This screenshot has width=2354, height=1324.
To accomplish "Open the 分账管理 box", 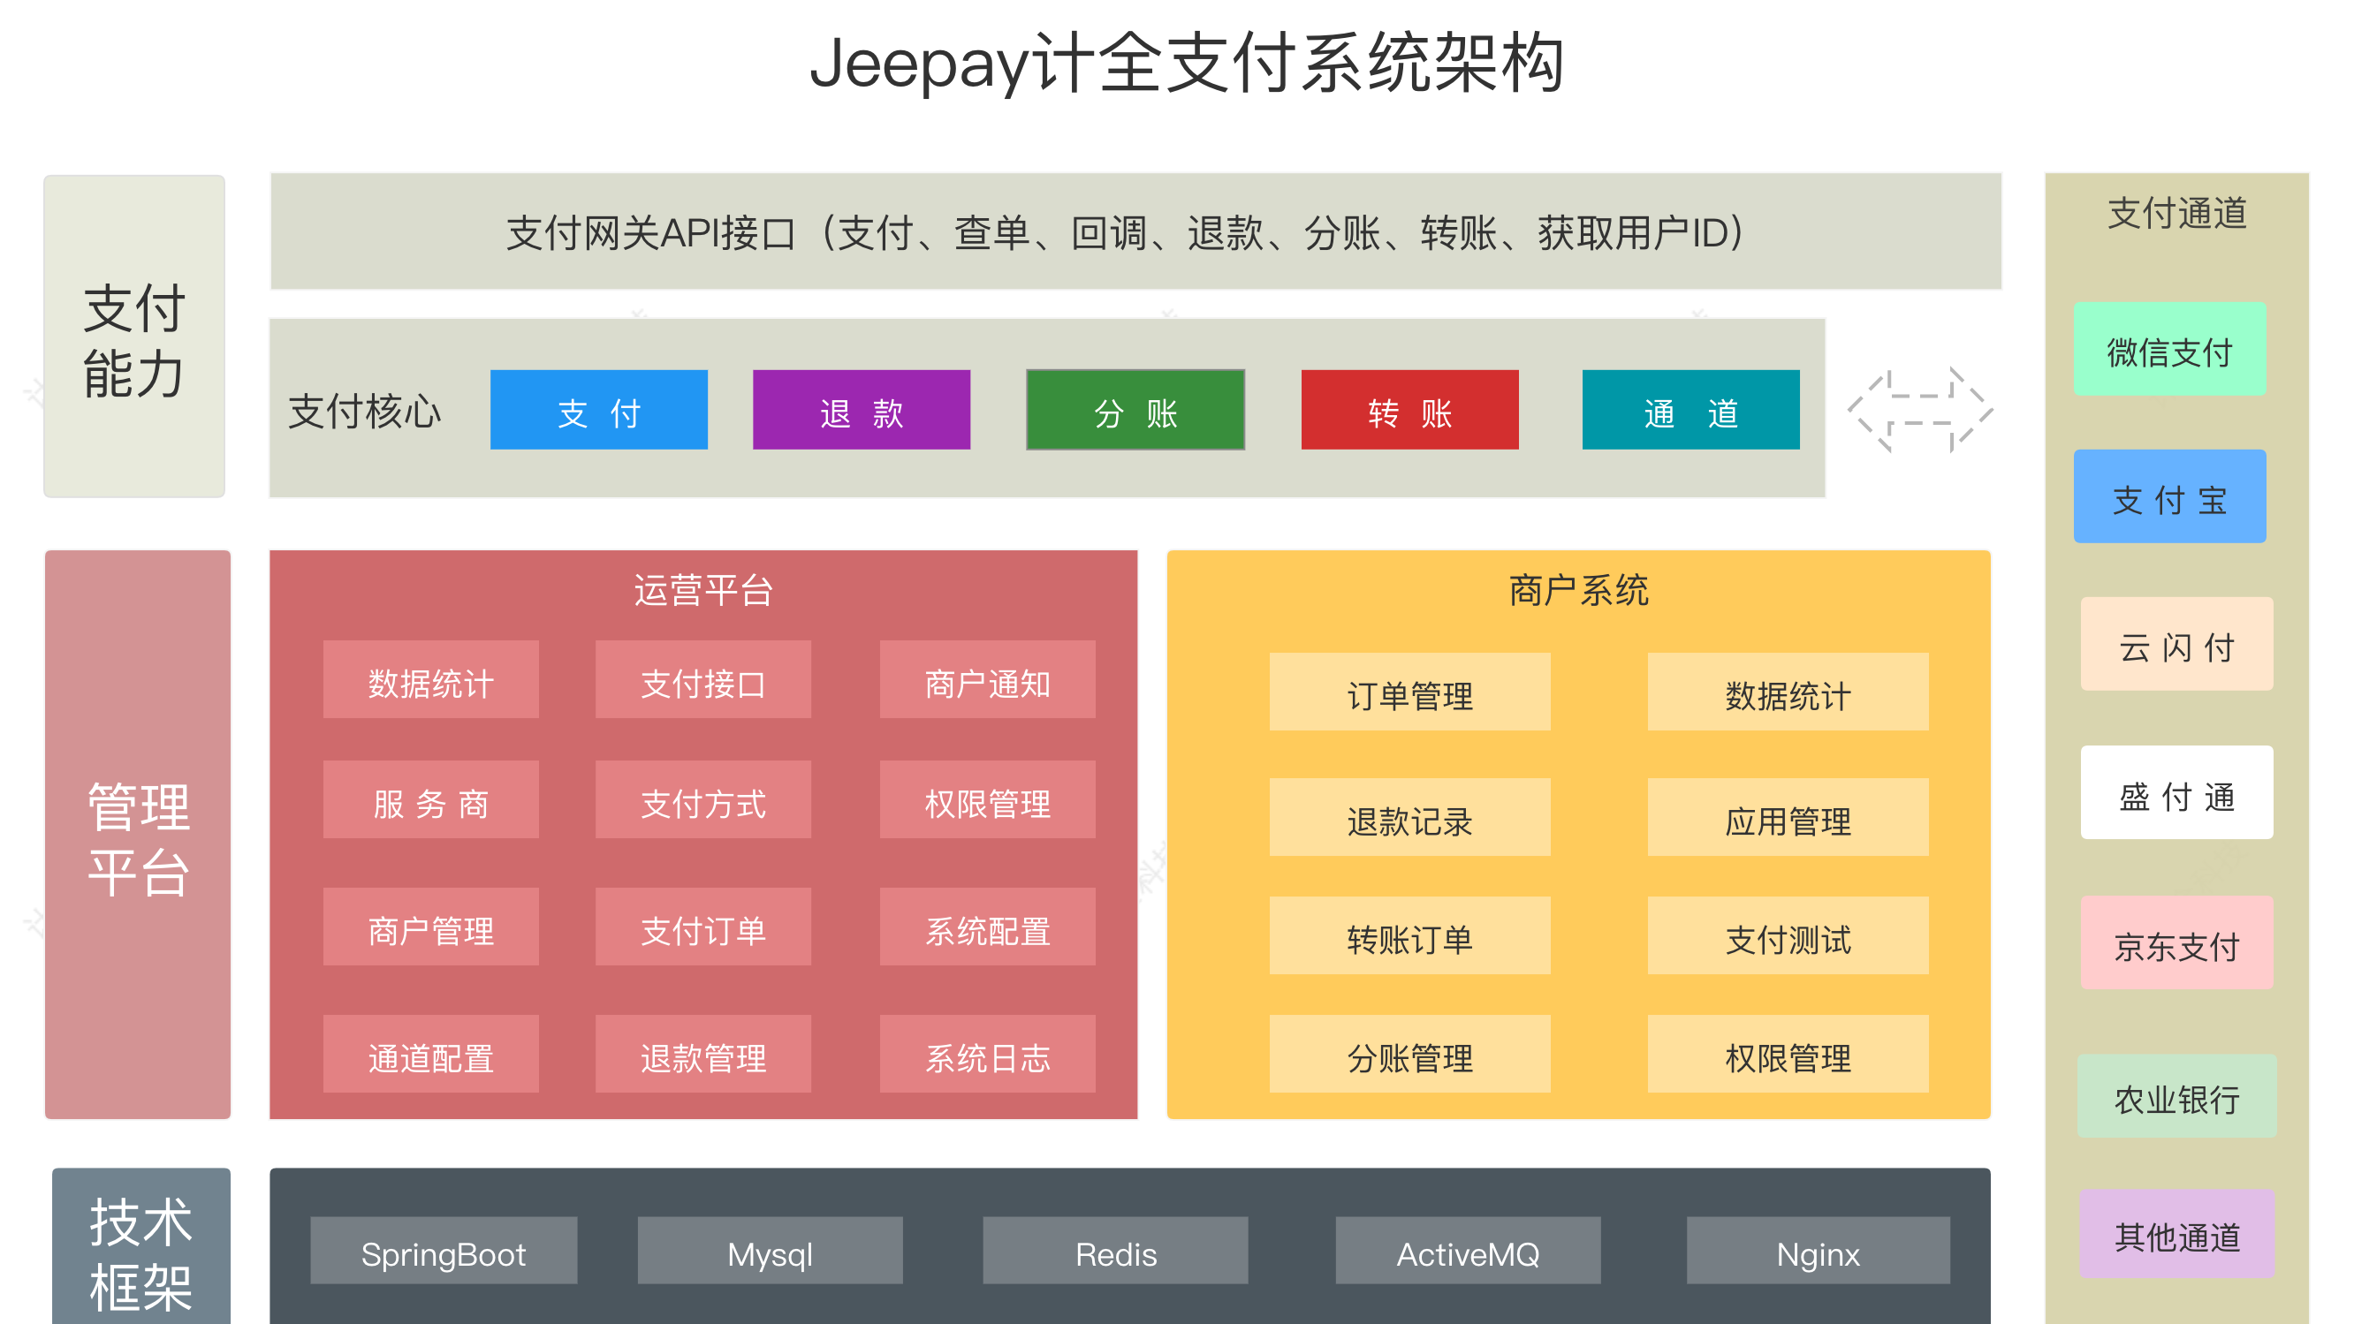I will [x=1409, y=1054].
